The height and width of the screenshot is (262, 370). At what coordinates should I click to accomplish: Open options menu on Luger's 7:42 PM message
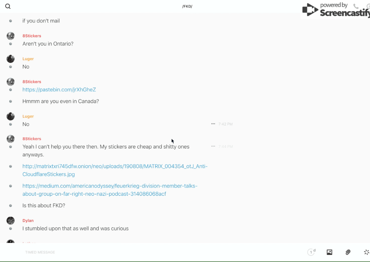(213, 124)
